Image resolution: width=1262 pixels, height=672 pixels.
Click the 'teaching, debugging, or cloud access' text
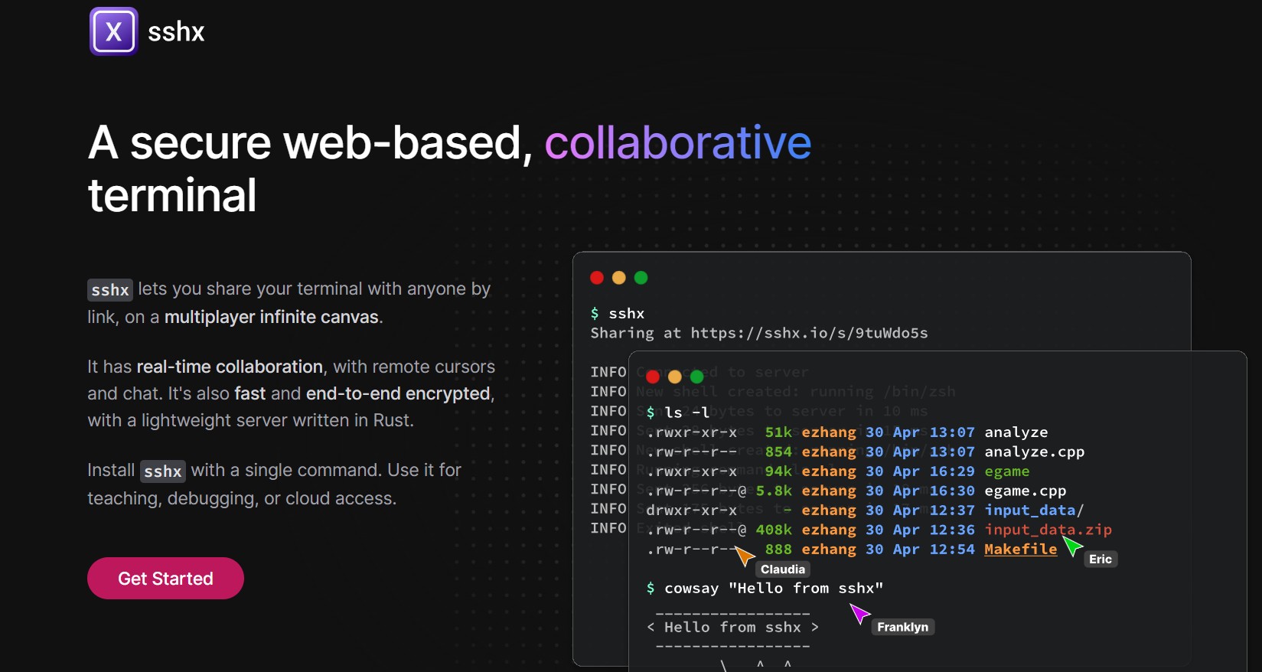click(242, 498)
